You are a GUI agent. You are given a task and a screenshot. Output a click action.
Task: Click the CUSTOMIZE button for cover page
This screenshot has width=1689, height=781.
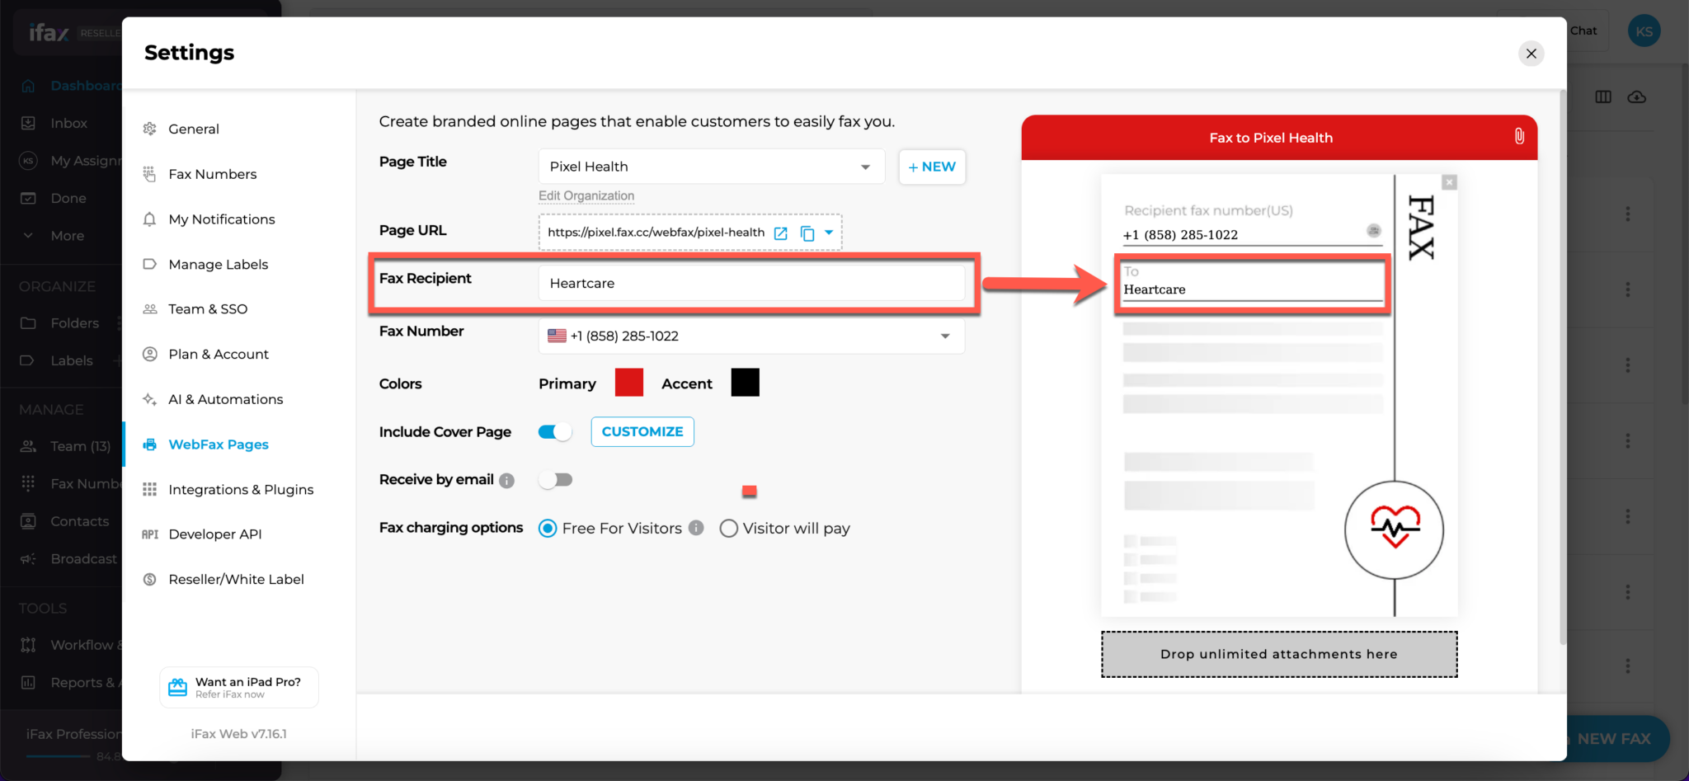(642, 431)
